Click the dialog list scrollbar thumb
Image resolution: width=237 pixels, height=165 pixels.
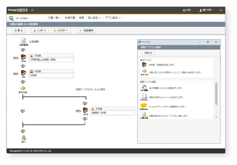[x=216, y=94]
